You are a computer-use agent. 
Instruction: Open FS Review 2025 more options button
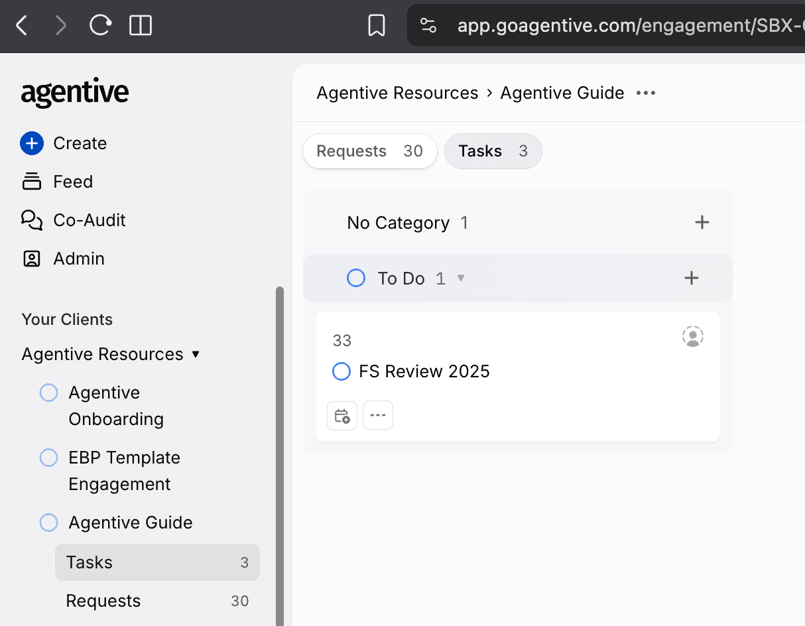click(378, 416)
